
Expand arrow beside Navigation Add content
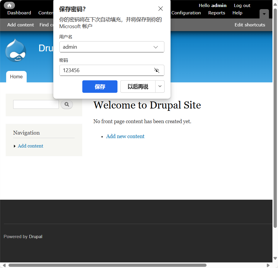(15, 146)
